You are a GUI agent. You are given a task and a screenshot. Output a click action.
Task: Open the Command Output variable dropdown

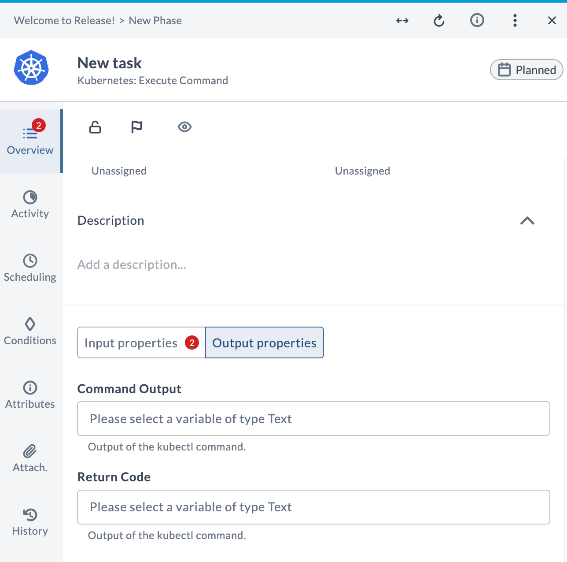click(313, 418)
